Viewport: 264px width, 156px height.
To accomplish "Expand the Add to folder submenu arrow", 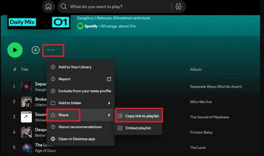I will 109,103.
